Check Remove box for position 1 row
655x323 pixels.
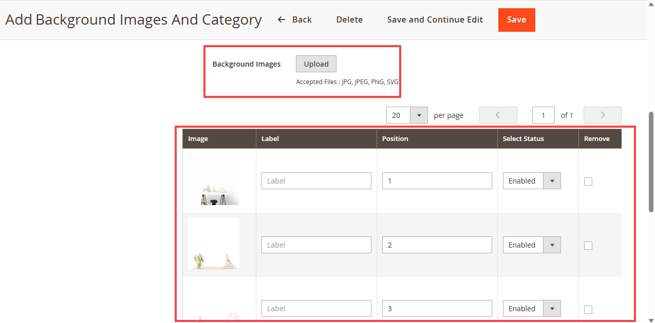tap(588, 181)
